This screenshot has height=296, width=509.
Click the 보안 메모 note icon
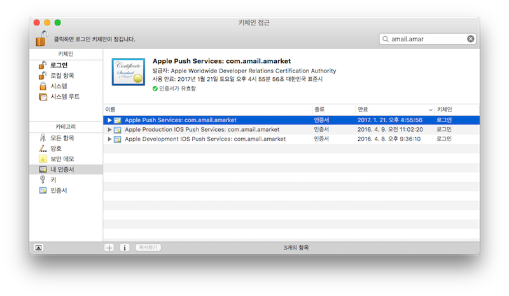43,159
